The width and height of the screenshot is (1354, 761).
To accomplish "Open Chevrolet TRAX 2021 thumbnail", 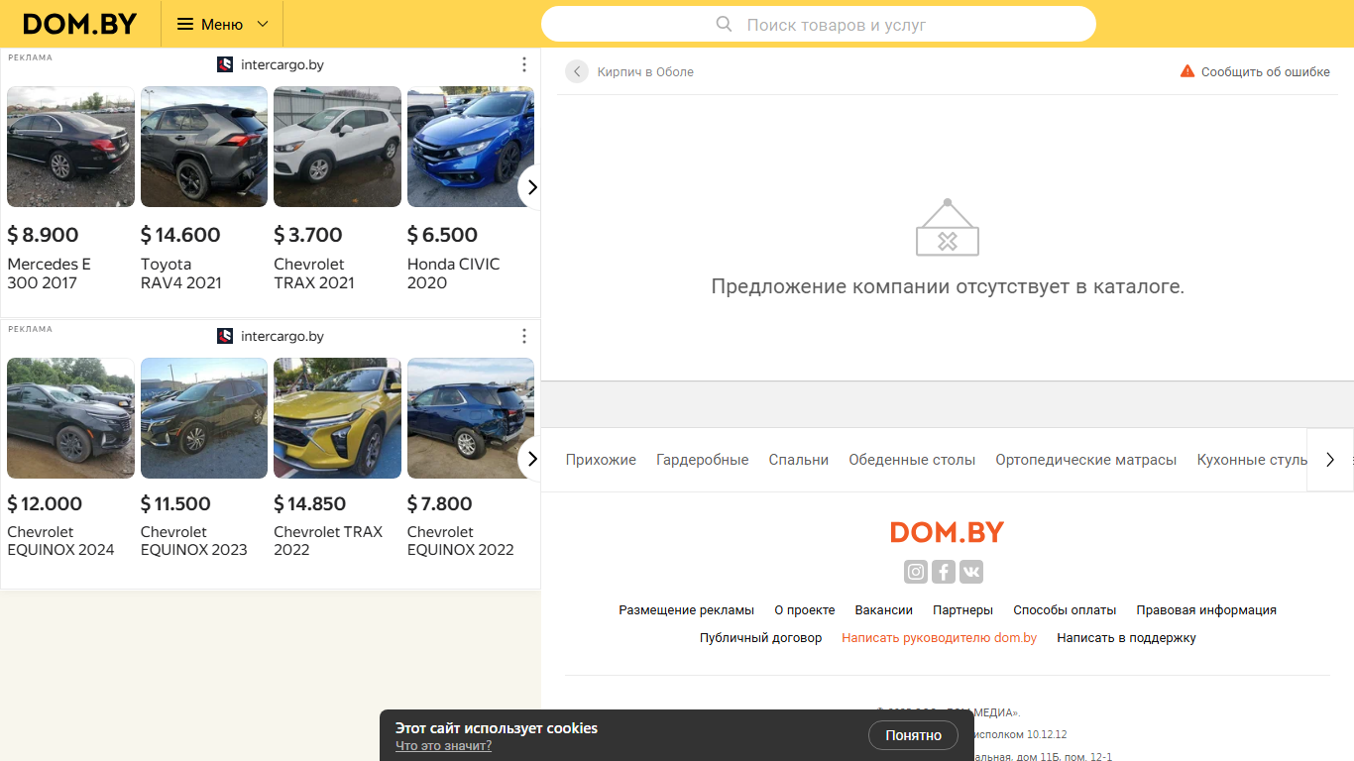I will pos(337,147).
